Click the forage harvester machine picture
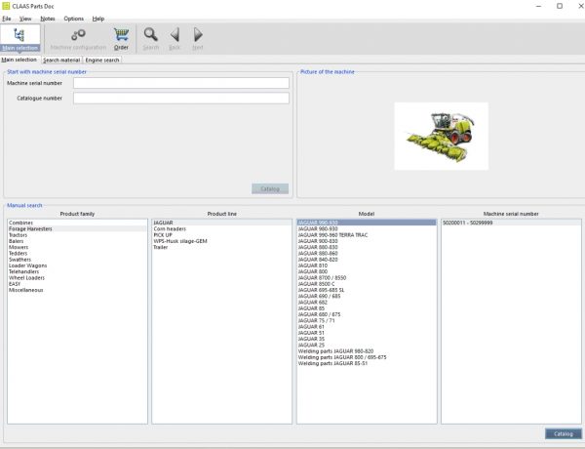The image size is (585, 449). coord(442,137)
